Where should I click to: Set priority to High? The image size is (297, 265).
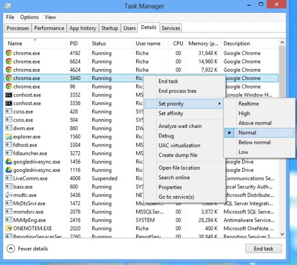[259, 113]
